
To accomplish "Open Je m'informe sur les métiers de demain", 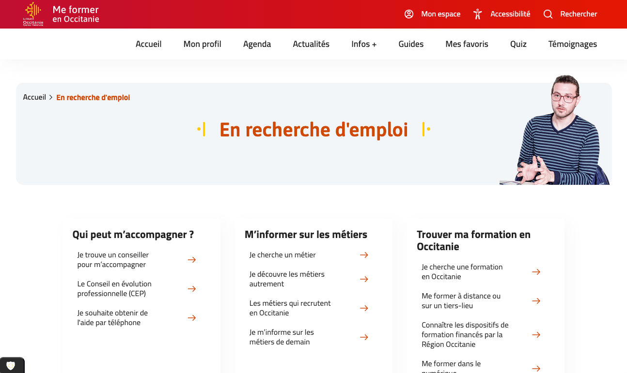I will click(282, 337).
